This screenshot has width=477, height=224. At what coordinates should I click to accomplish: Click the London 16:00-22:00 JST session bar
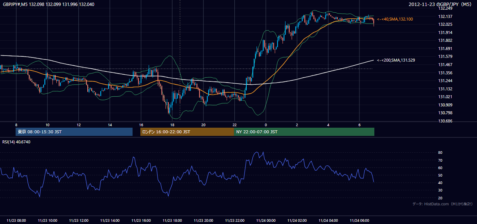tap(187, 132)
